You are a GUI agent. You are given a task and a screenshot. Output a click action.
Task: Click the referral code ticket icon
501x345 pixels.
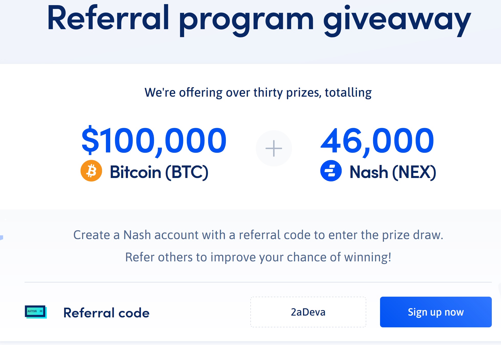coord(36,312)
